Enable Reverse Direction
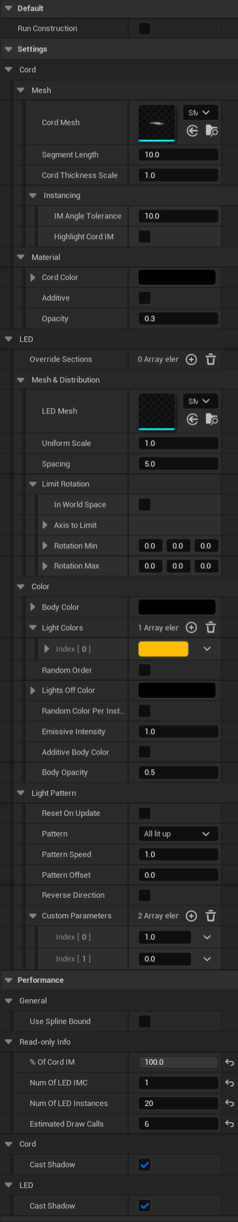 (144, 895)
